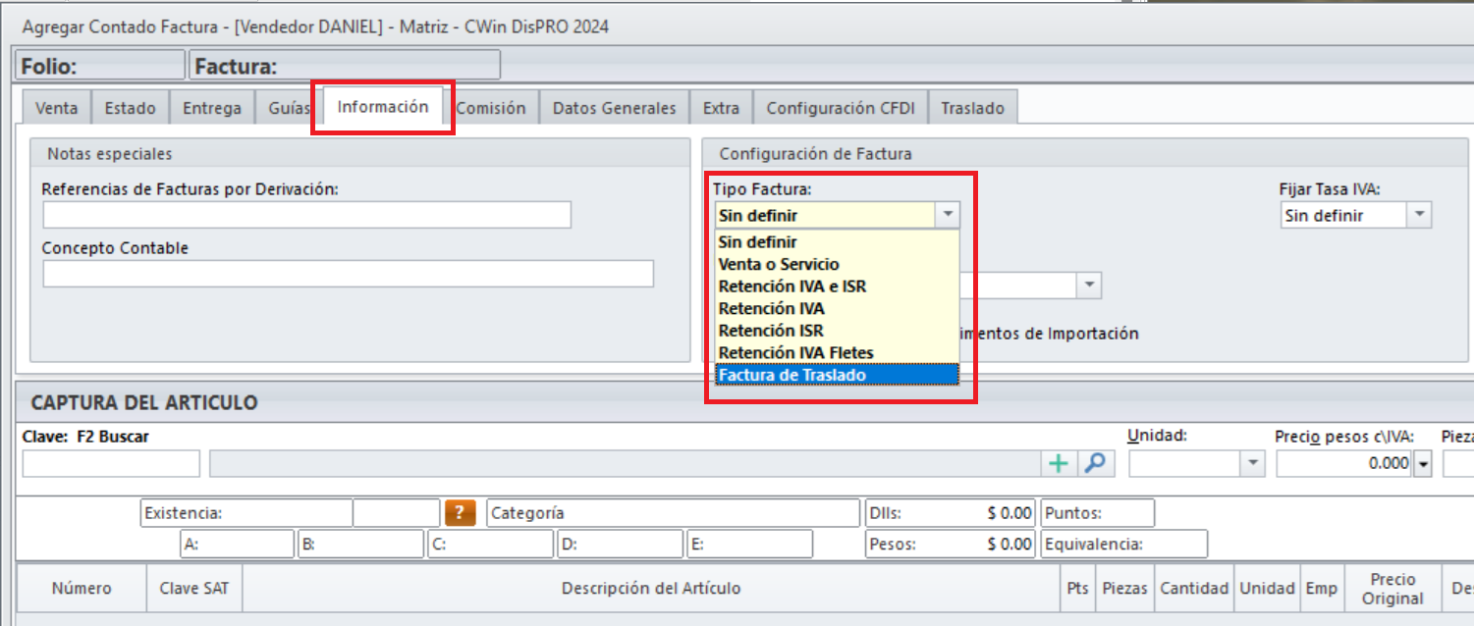1474x626 pixels.
Task: Click the green plus add article icon
Action: 1059,464
